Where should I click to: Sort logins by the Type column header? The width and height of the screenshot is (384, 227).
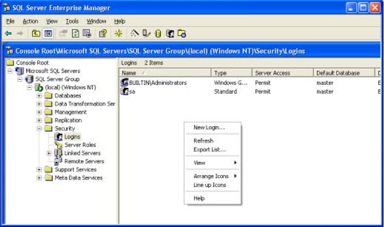click(x=231, y=73)
